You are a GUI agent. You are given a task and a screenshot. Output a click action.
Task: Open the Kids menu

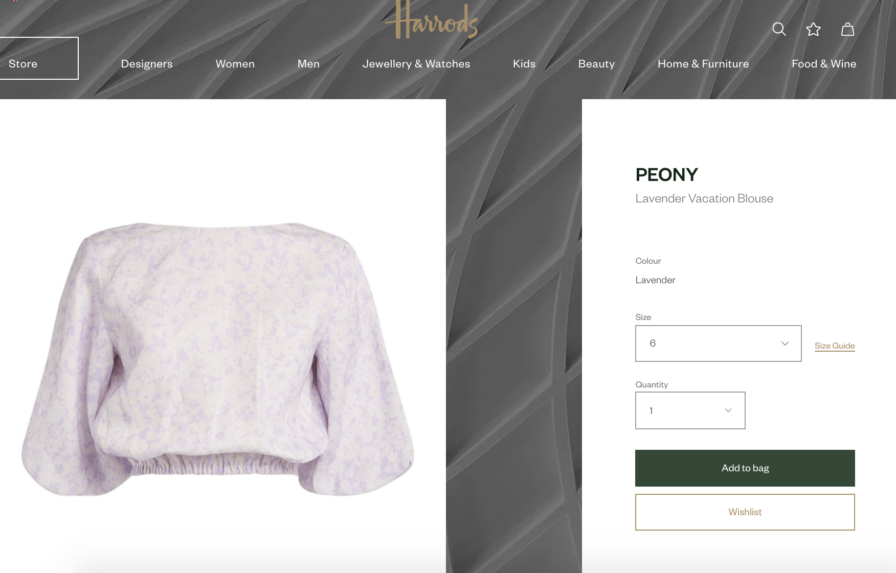[524, 64]
